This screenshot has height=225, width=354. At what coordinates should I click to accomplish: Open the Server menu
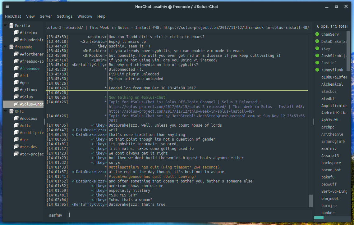tap(46, 16)
